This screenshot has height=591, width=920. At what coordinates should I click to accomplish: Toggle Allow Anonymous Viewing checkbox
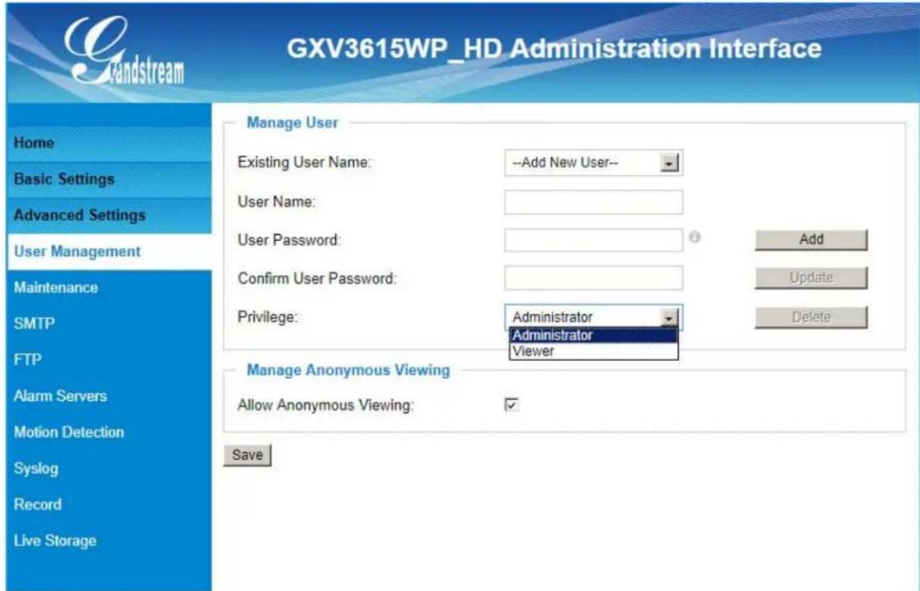point(511,405)
